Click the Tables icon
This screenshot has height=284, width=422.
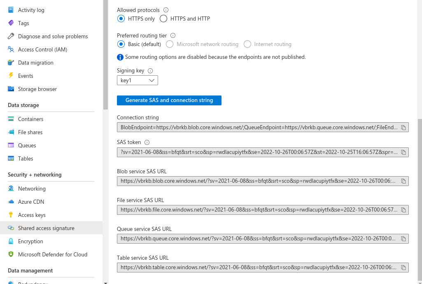tap(11, 158)
